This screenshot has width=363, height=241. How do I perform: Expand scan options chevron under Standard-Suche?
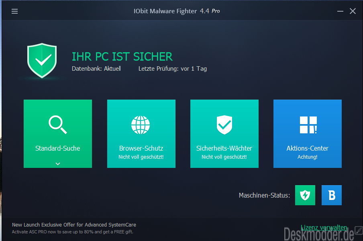pyautogui.click(x=58, y=163)
